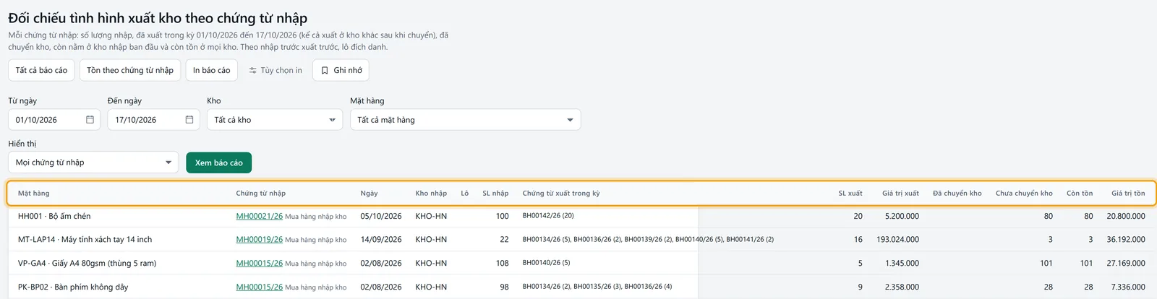Click the sliders icon on Tùy chọn in
This screenshot has width=1157, height=299.
[253, 71]
